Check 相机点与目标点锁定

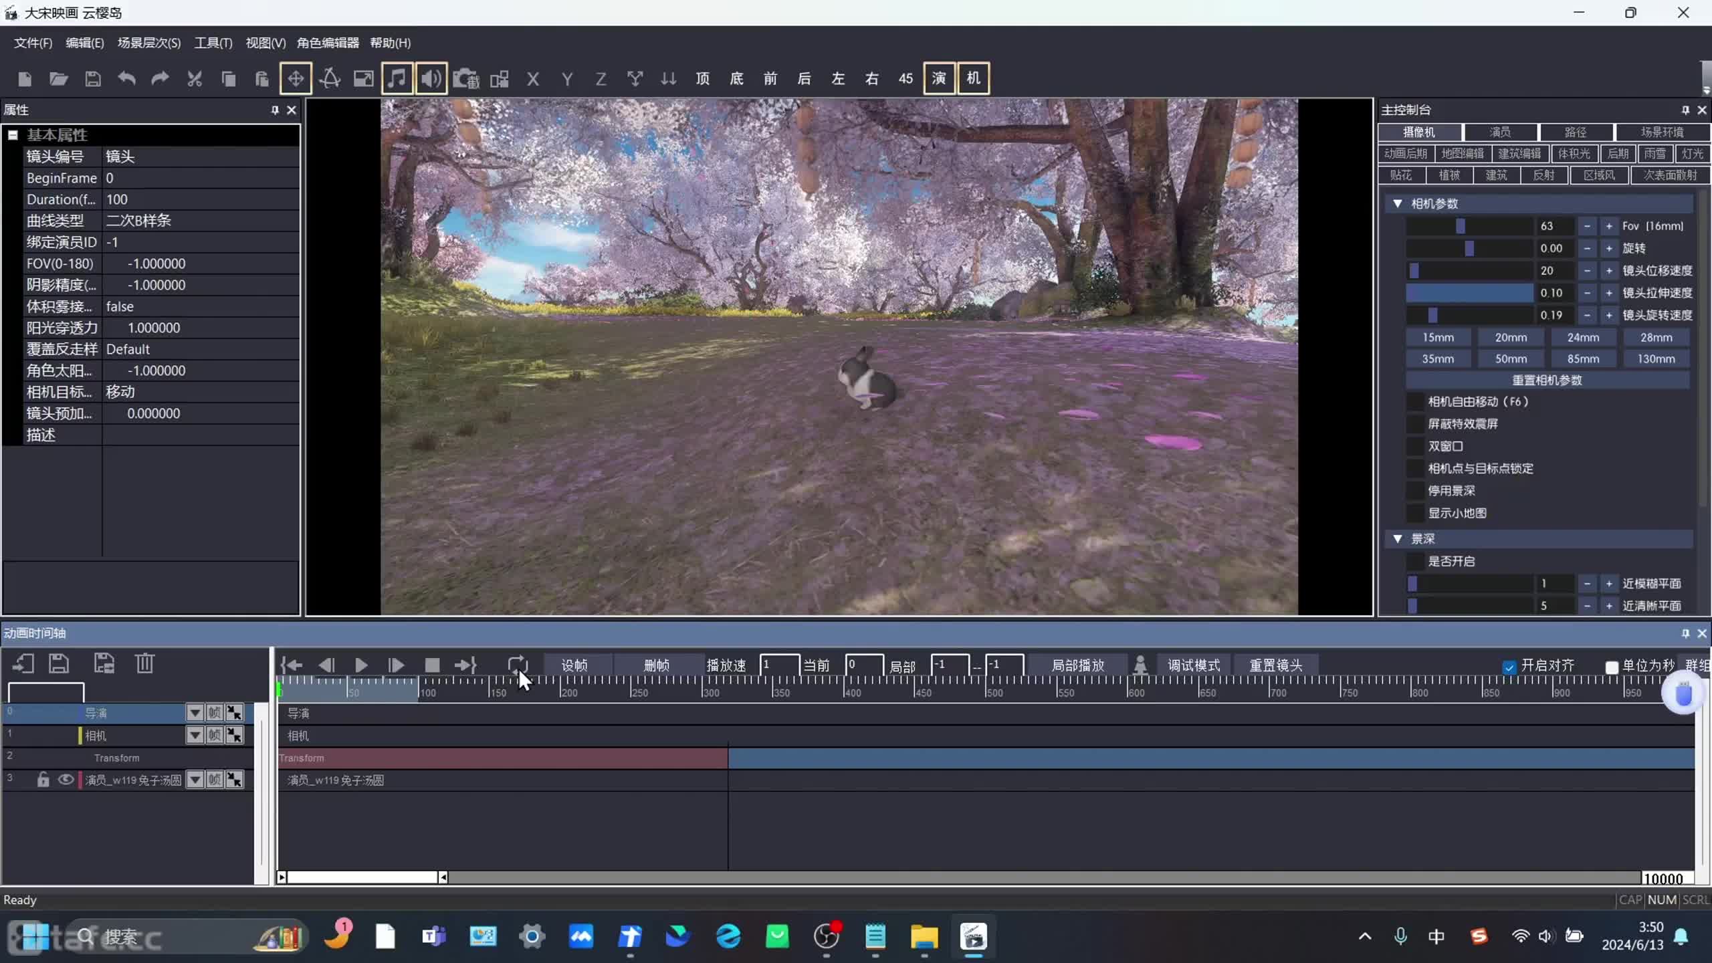tap(1414, 469)
